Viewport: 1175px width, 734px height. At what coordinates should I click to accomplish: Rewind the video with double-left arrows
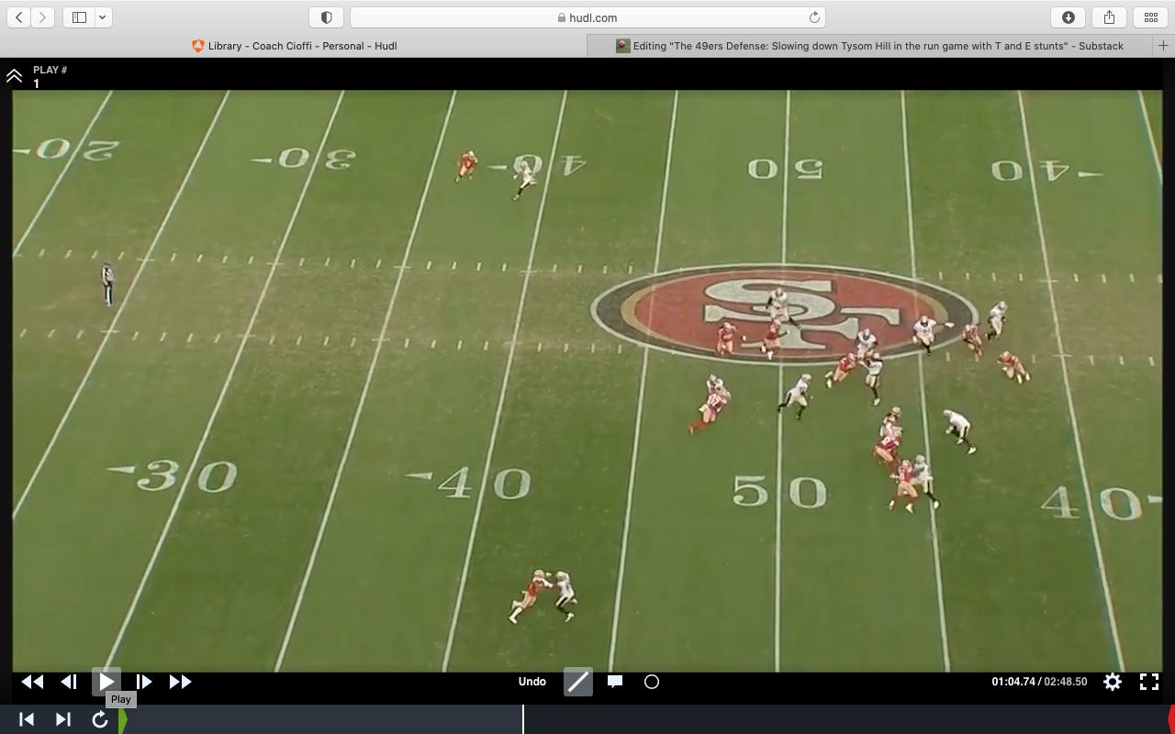click(32, 682)
